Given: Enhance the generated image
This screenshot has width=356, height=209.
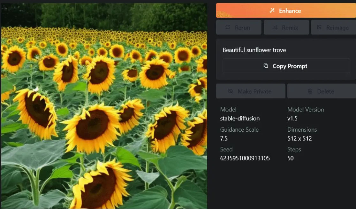Looking at the screenshot, I should point(286,11).
